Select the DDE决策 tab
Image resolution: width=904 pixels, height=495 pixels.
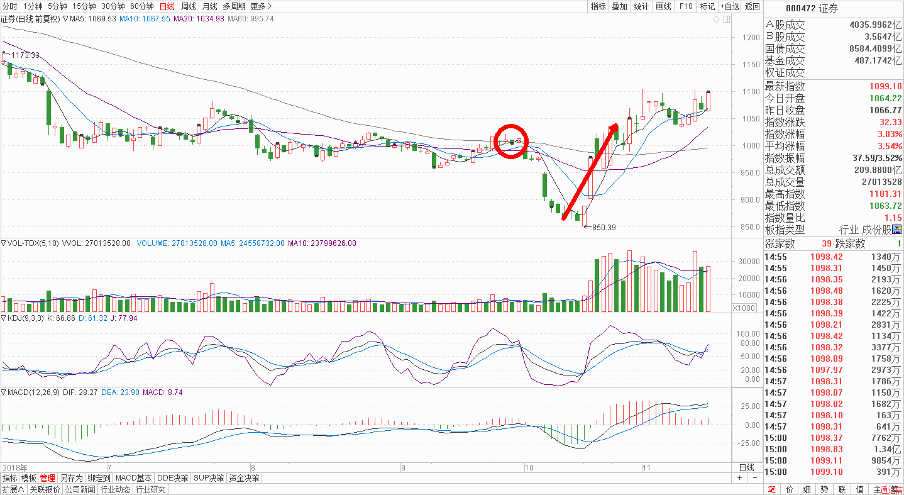(173, 478)
